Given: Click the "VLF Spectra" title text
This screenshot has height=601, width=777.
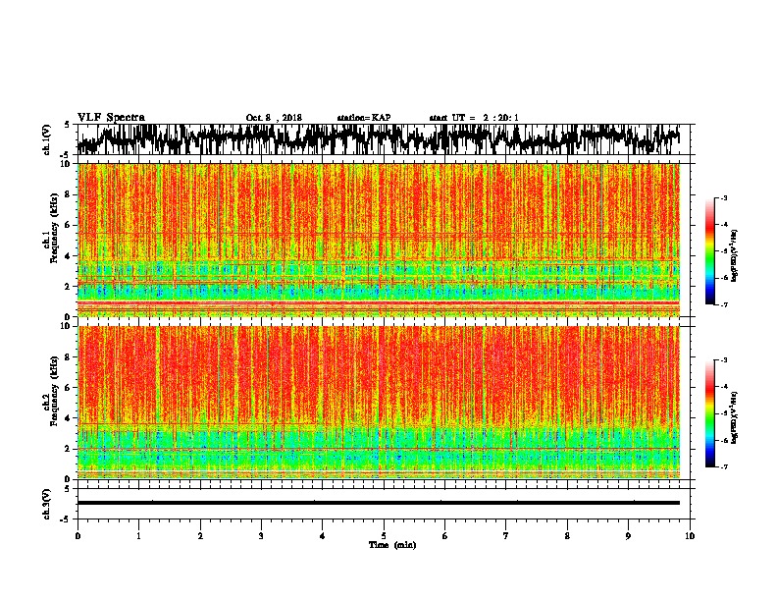Looking at the screenshot, I should (x=111, y=118).
